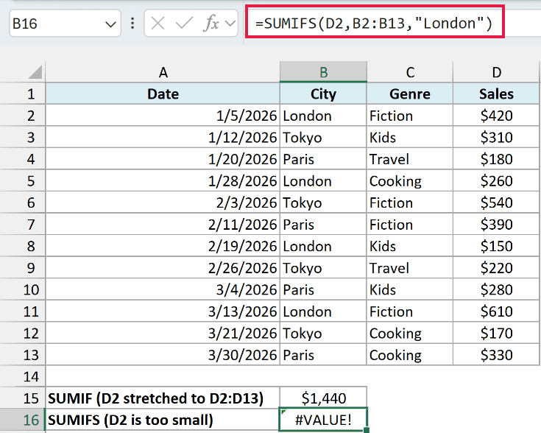Click Paris in row 13
The height and width of the screenshot is (433, 541).
[x=323, y=355]
